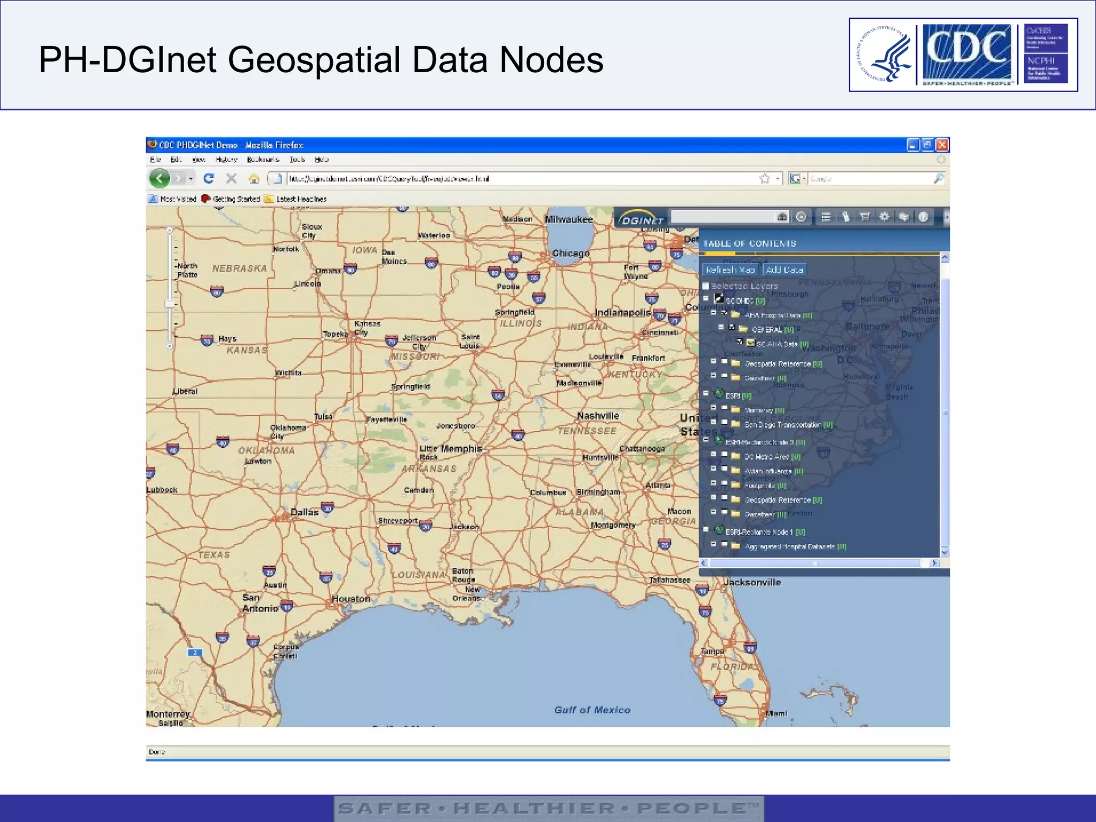1096x822 pixels.
Task: Collapse the ESRI-Redlands Node 3 tree
Action: 706,439
